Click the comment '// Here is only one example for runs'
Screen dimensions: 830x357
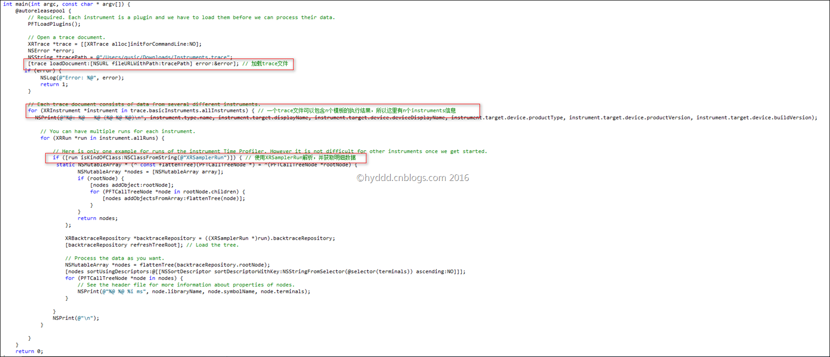click(x=270, y=151)
